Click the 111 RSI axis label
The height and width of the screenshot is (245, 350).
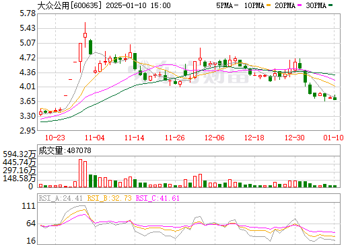29,206
